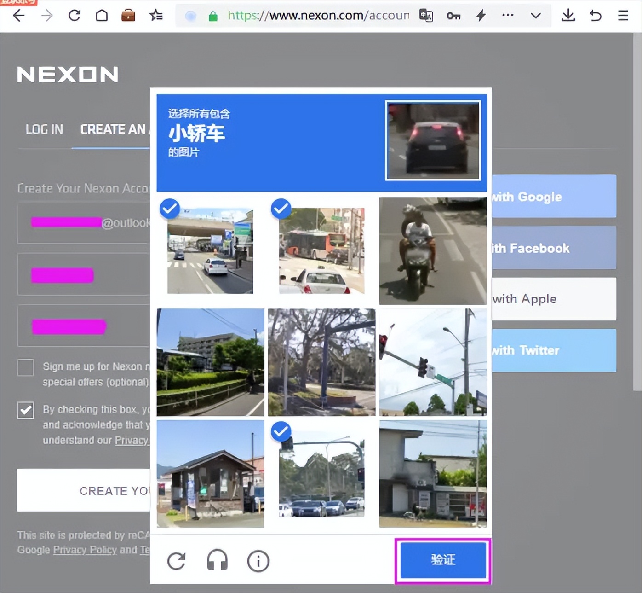Open the three-dots extensions dropdown
This screenshot has width=642, height=593.
508,15
